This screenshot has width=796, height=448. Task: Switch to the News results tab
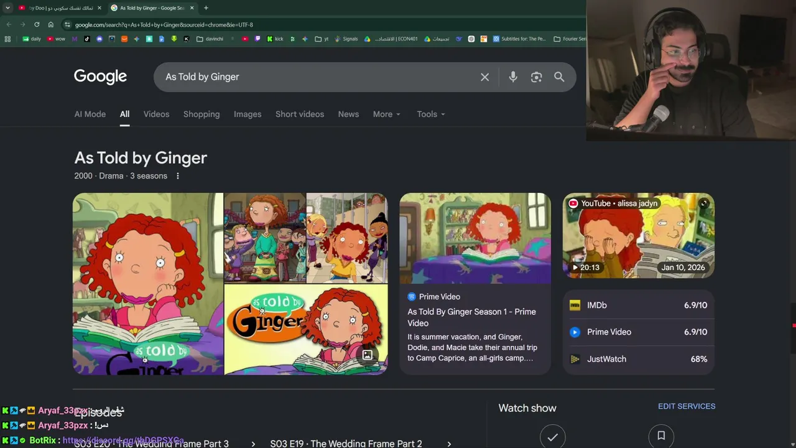click(x=348, y=114)
